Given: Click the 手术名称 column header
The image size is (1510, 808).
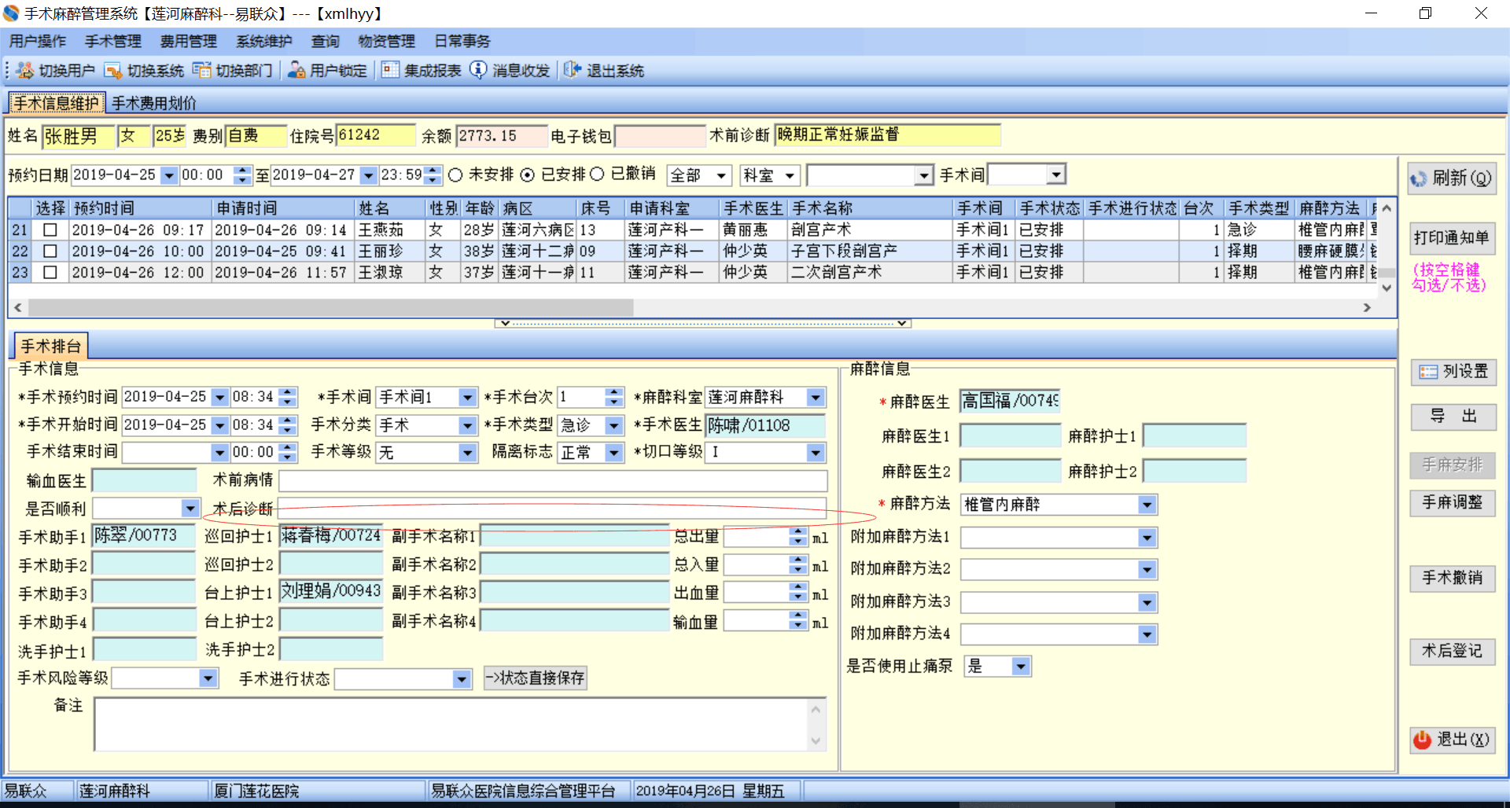Looking at the screenshot, I should (x=870, y=208).
